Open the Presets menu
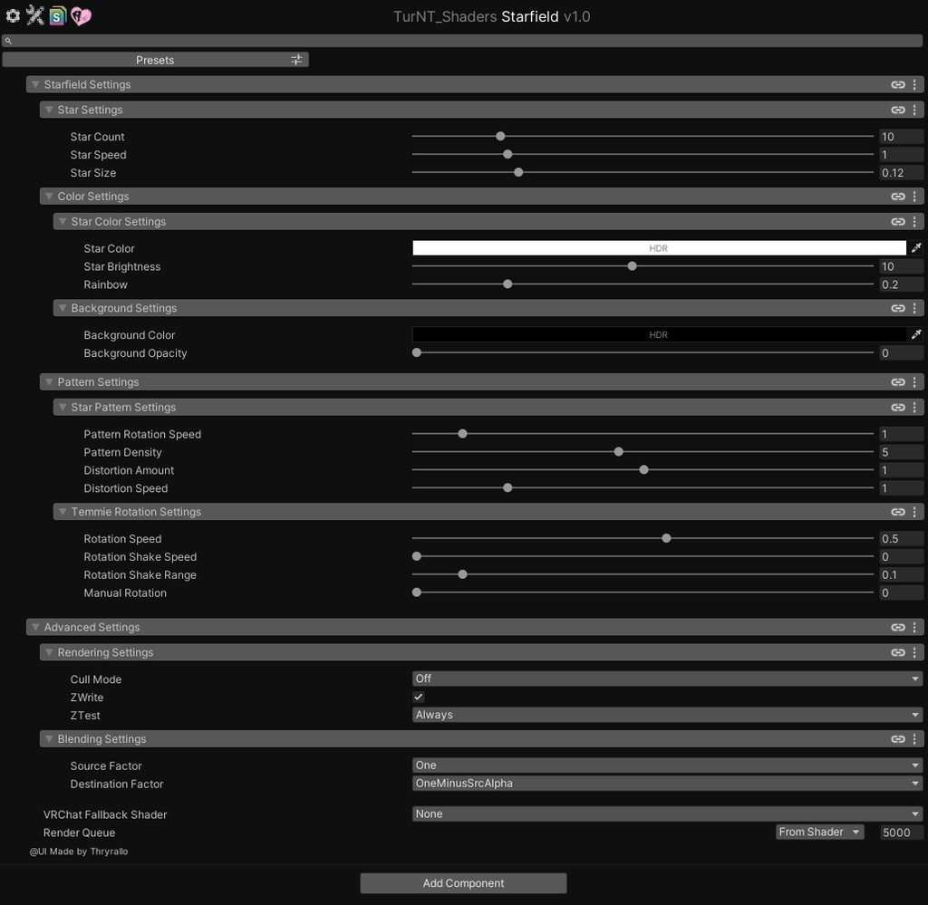This screenshot has height=905, width=928. pos(155,59)
